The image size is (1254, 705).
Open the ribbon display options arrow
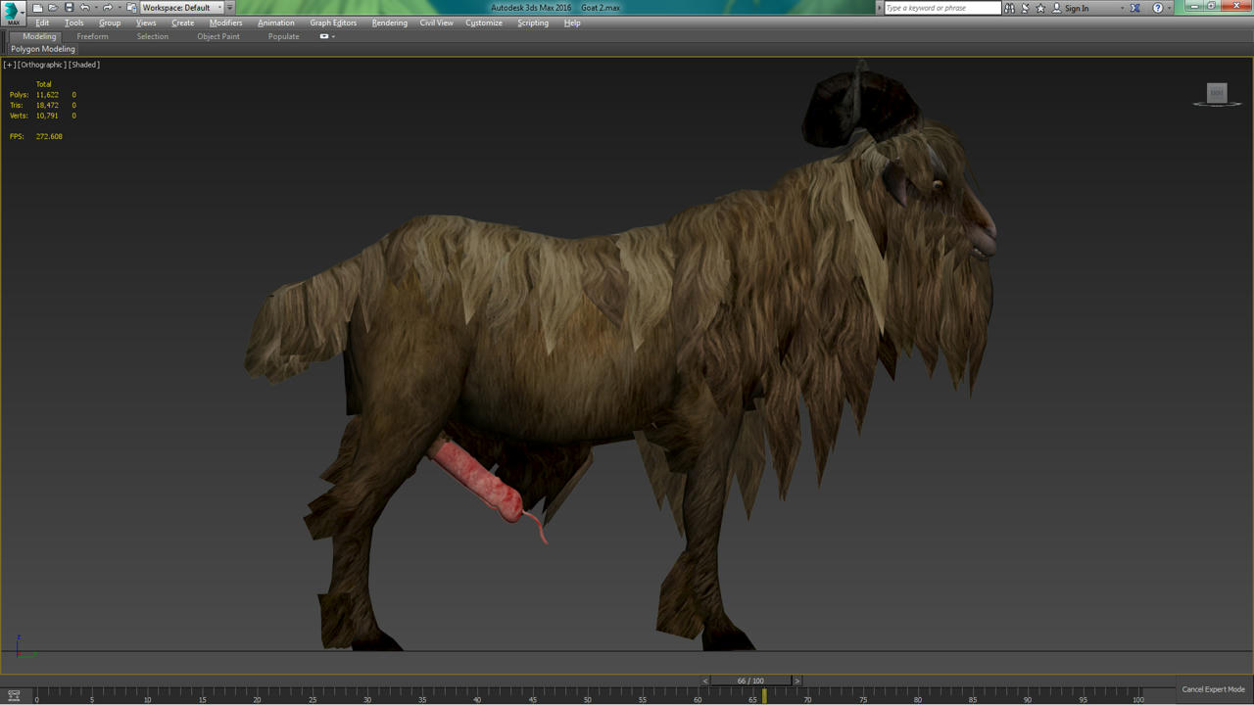[333, 36]
